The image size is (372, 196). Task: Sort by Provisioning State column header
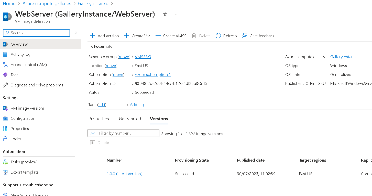tap(192, 160)
